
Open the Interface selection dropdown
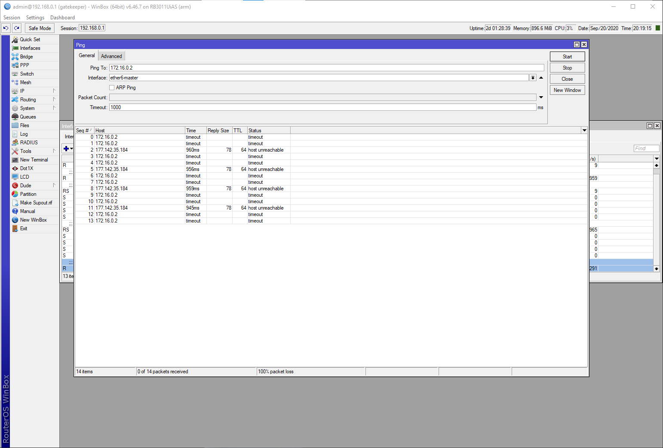[x=533, y=77]
